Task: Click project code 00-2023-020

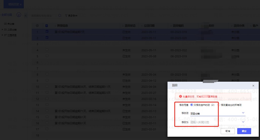Action: [x=179, y=38]
